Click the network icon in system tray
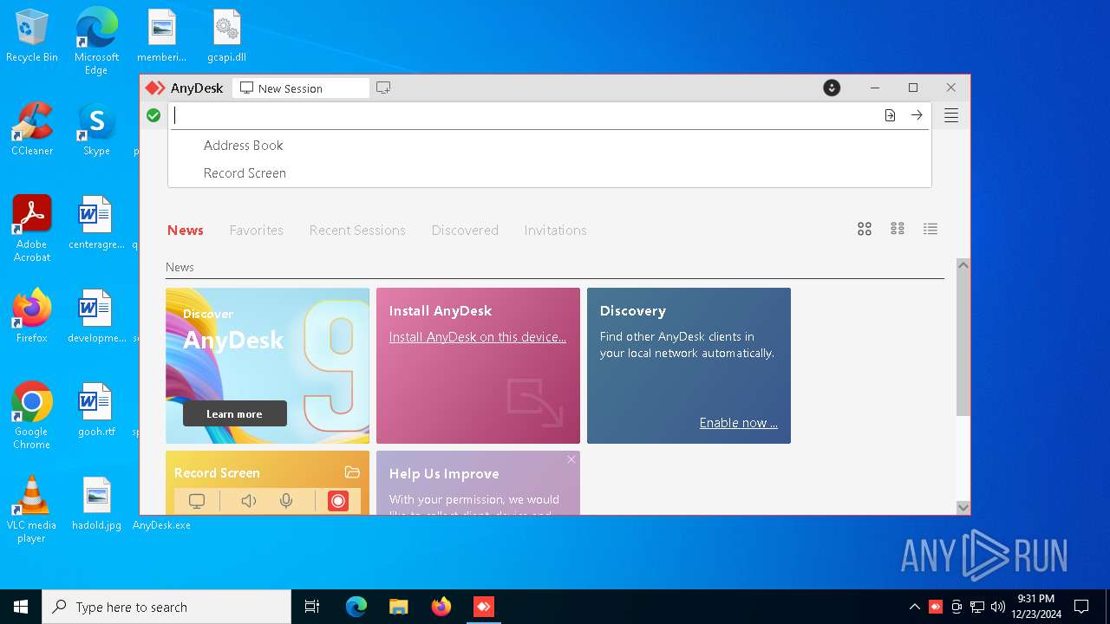Image resolution: width=1110 pixels, height=624 pixels. click(977, 607)
